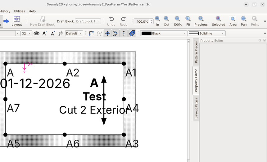The width and height of the screenshot is (267, 162).
Task: Click the zoom percentage input field
Action: pos(142,21)
